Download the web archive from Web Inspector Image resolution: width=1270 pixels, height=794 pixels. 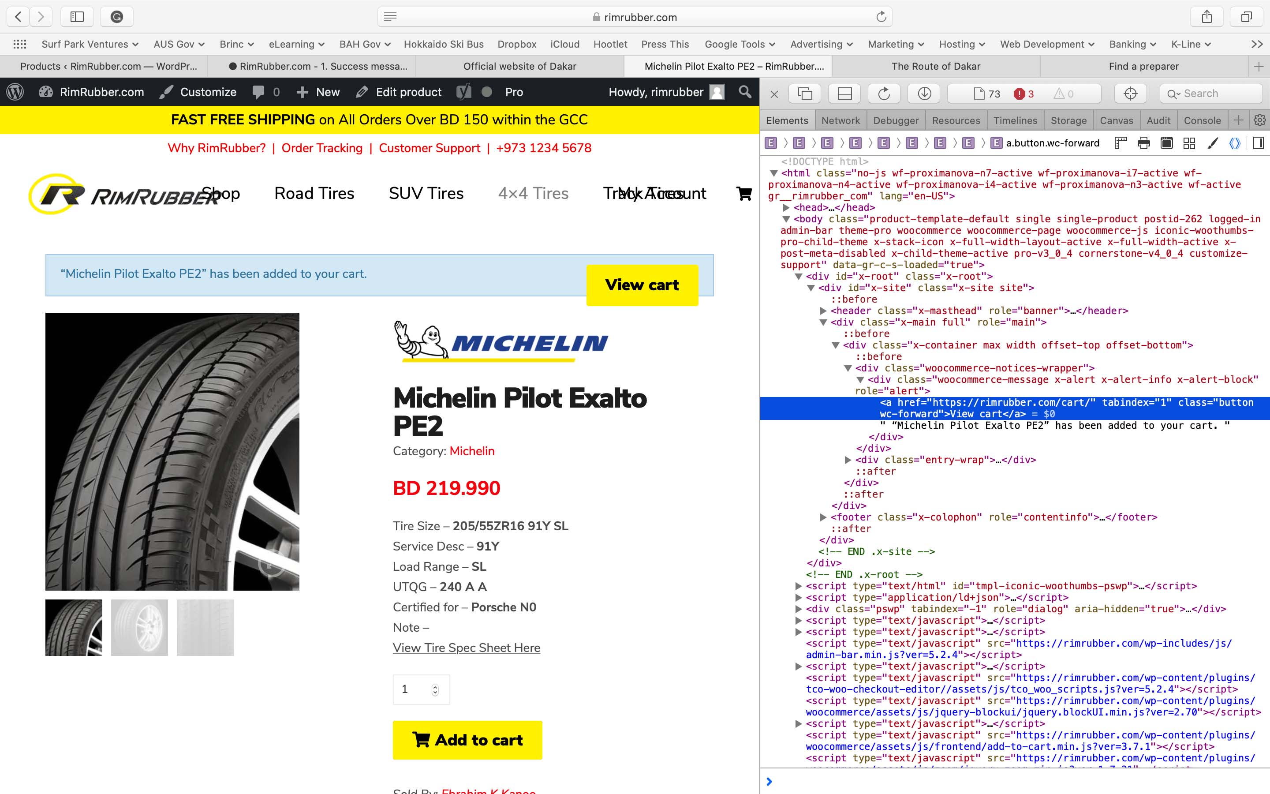(x=924, y=94)
